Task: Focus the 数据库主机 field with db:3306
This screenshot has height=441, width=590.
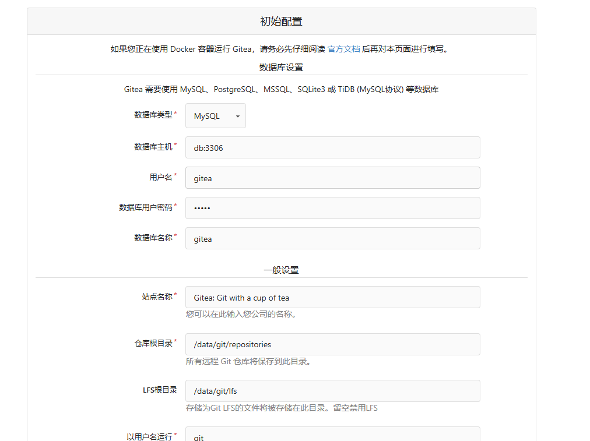Action: tap(332, 147)
